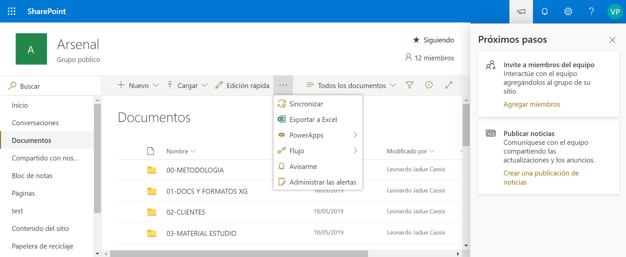Click the document list vertical scrollbar
626x257 pixels.
(466, 125)
